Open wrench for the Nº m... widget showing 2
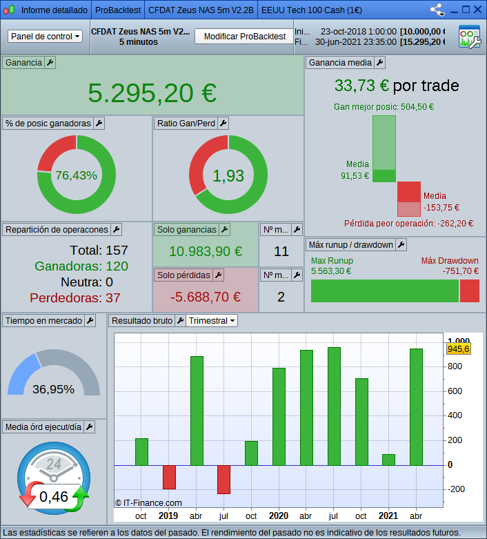Image resolution: width=487 pixels, height=539 pixels. point(297,275)
